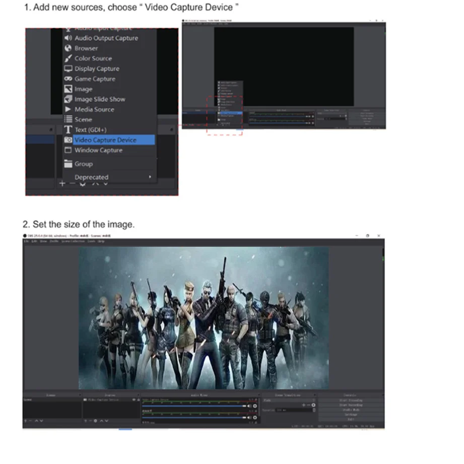Open transition properties gear in Scene Transitions

[x=313, y=405]
